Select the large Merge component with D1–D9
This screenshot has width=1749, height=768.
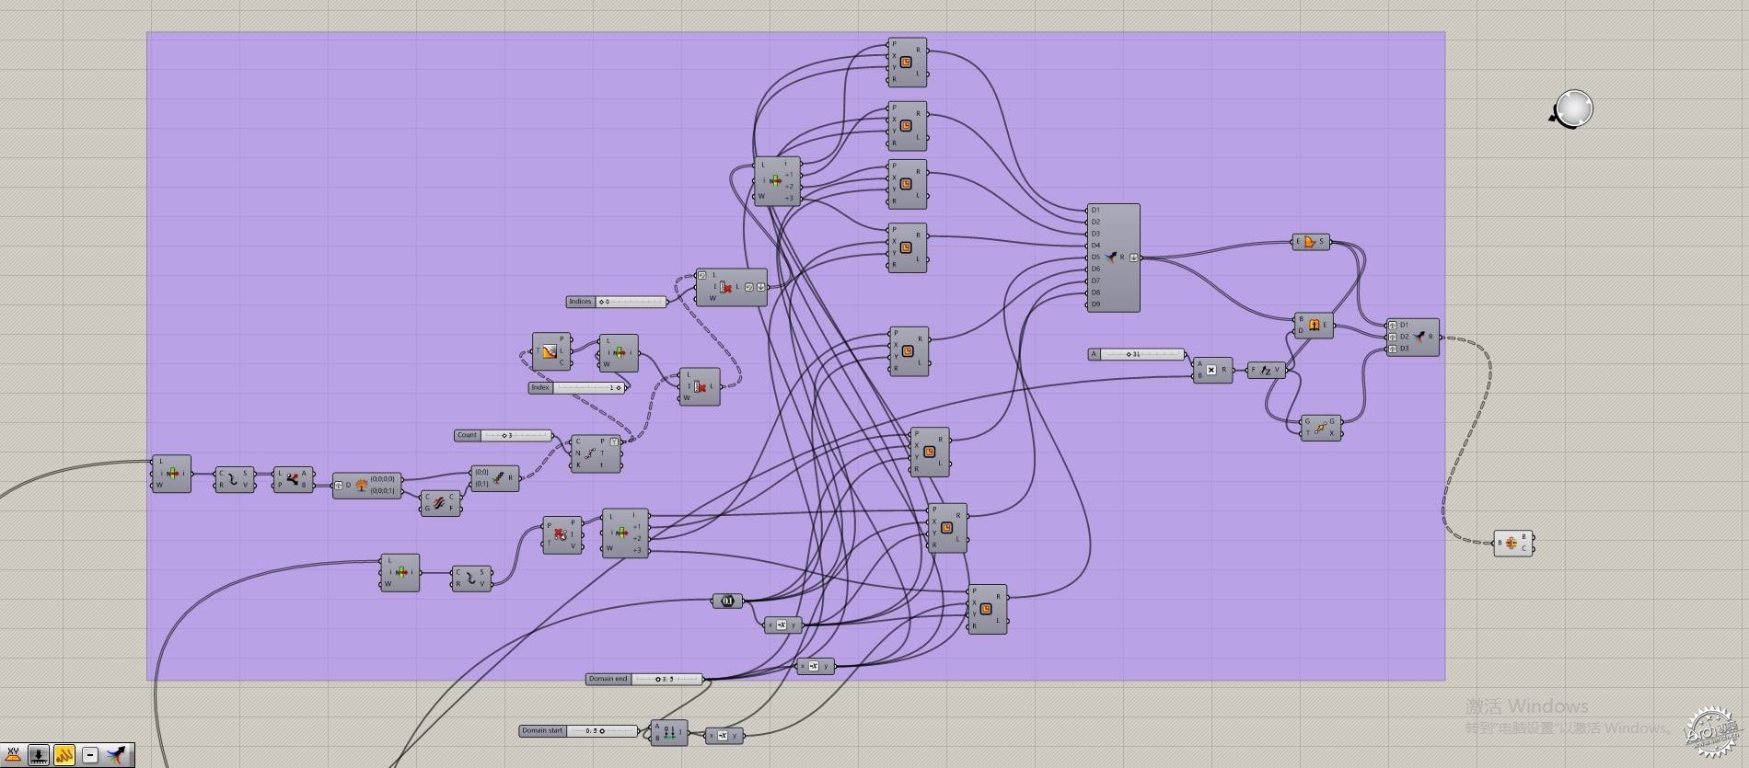pos(1113,258)
